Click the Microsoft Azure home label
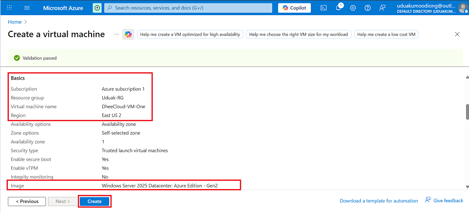Screen dimensions: 469x213 pyautogui.click(x=63, y=8)
